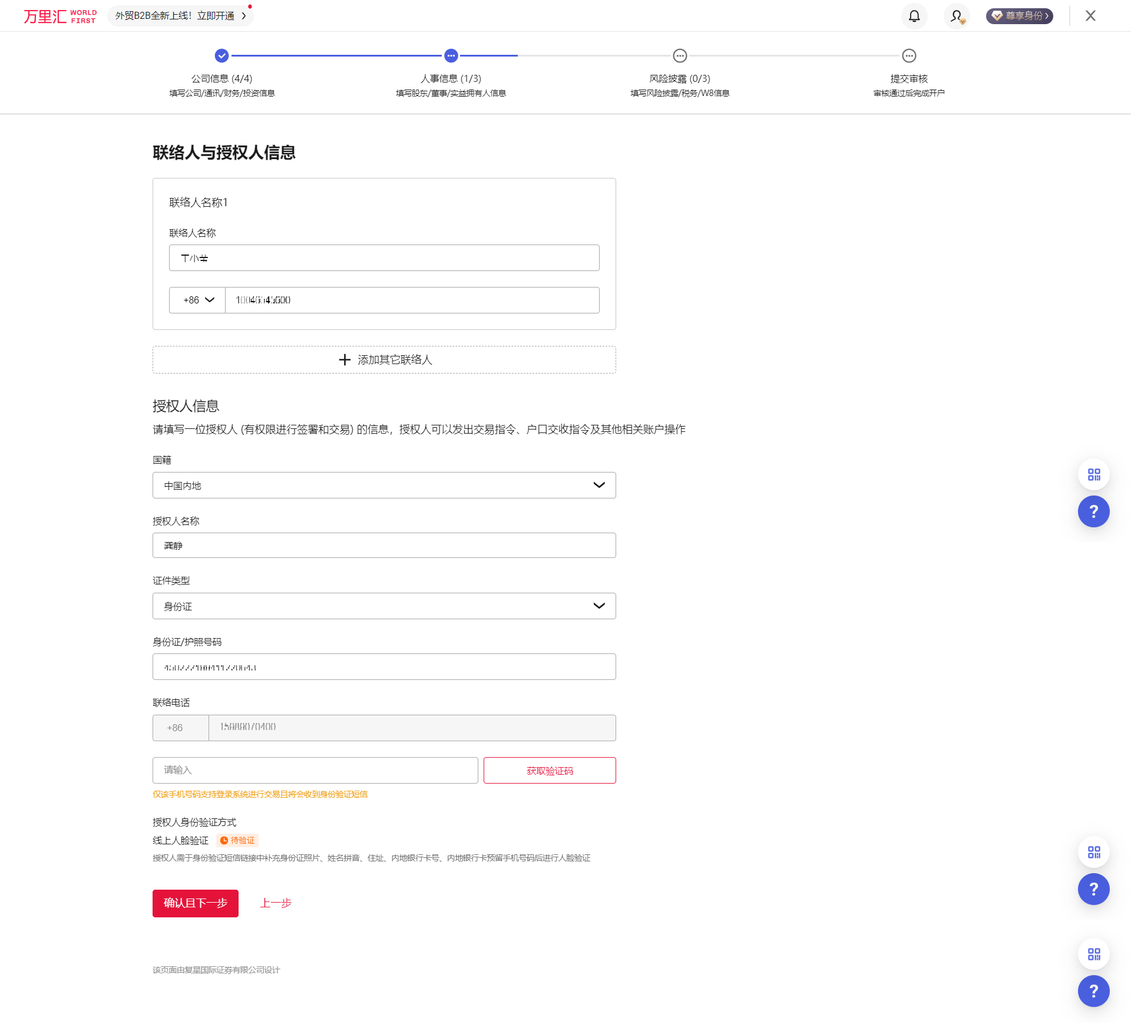Screen dimensions: 1131x1024
Task: Open the 证件类型 dropdown showing 身份证
Action: coord(384,606)
